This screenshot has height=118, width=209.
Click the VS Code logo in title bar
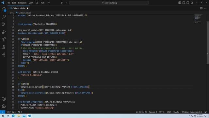pos(3,3)
